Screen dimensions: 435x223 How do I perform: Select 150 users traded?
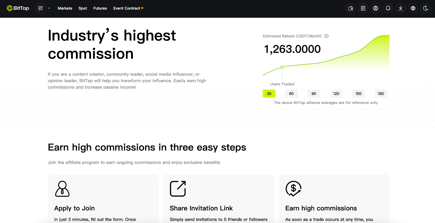pos(359,94)
